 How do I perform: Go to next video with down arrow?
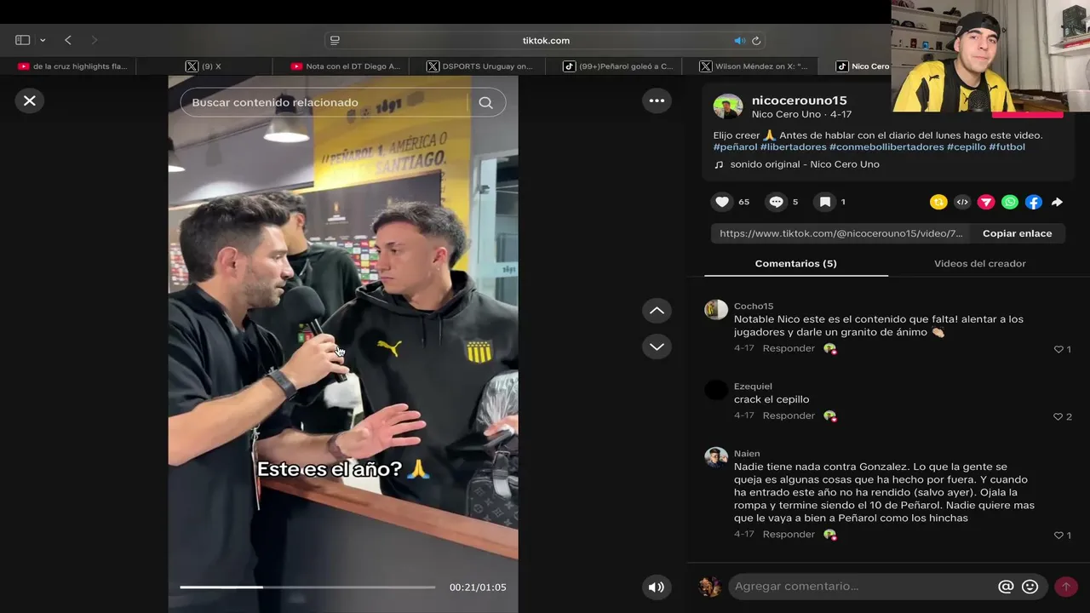click(x=657, y=347)
